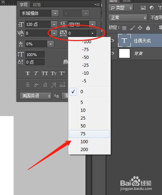Enable contextual alternates icon

pyautogui.click(x=36, y=85)
